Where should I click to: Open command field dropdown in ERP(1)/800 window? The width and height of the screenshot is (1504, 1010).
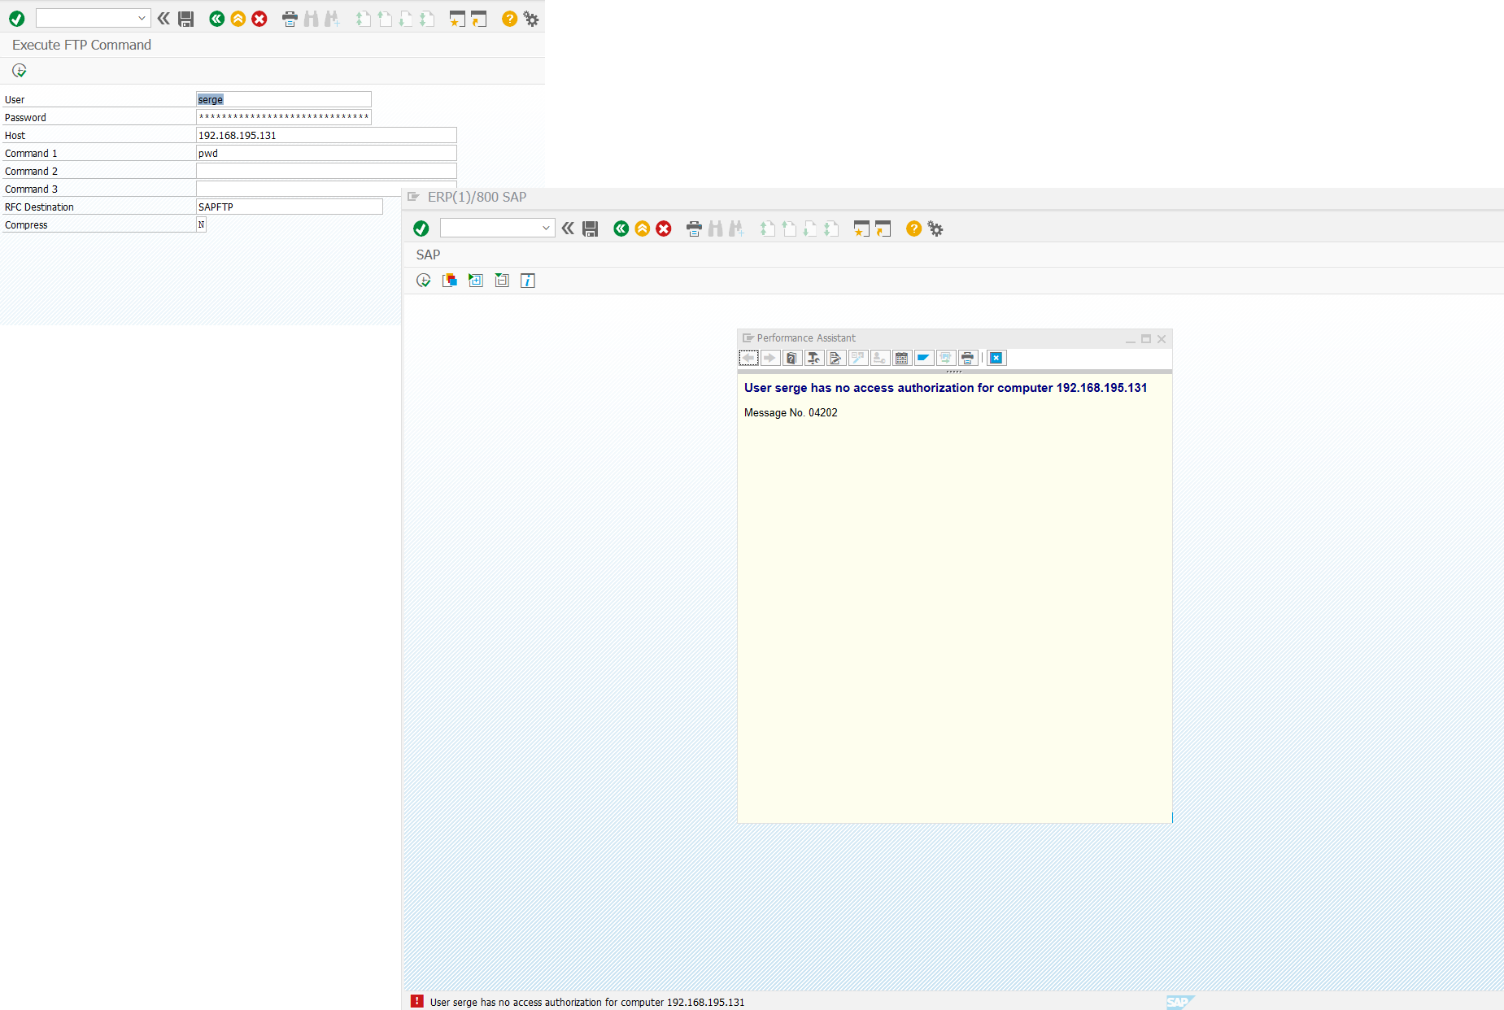[546, 229]
